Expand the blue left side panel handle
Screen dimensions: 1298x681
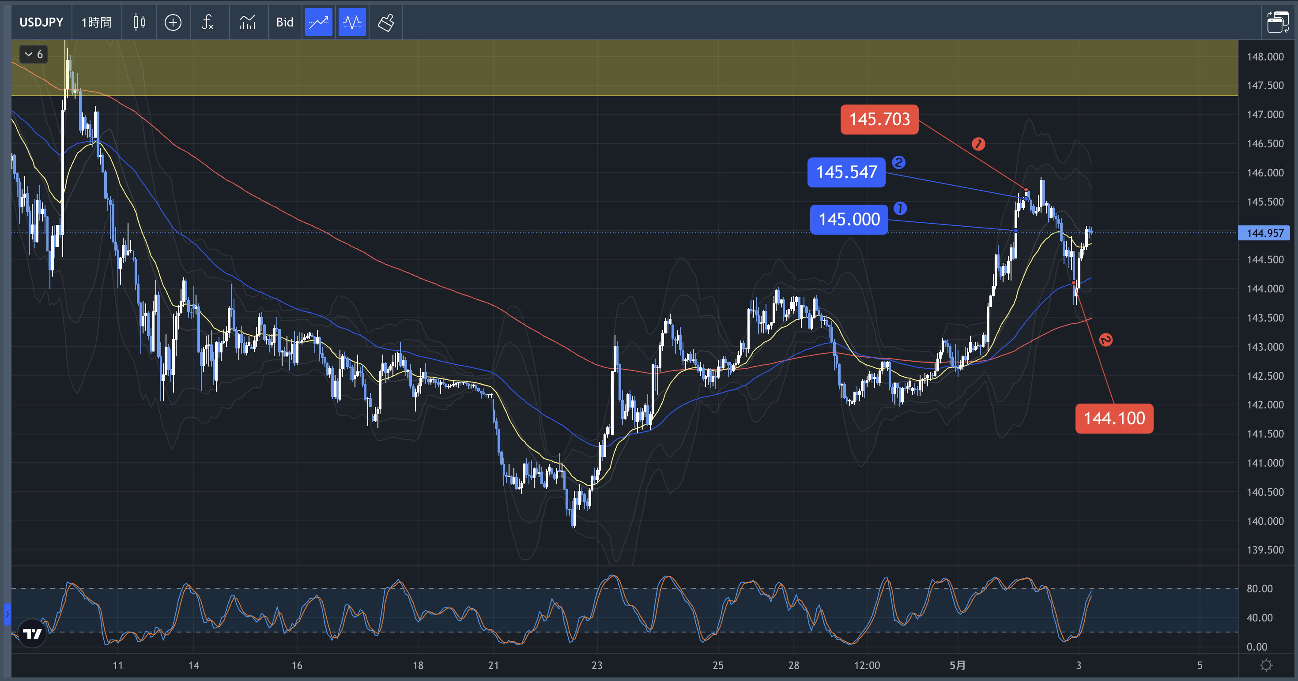7,614
